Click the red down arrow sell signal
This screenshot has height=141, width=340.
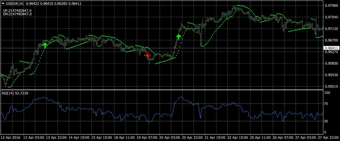click(x=148, y=55)
